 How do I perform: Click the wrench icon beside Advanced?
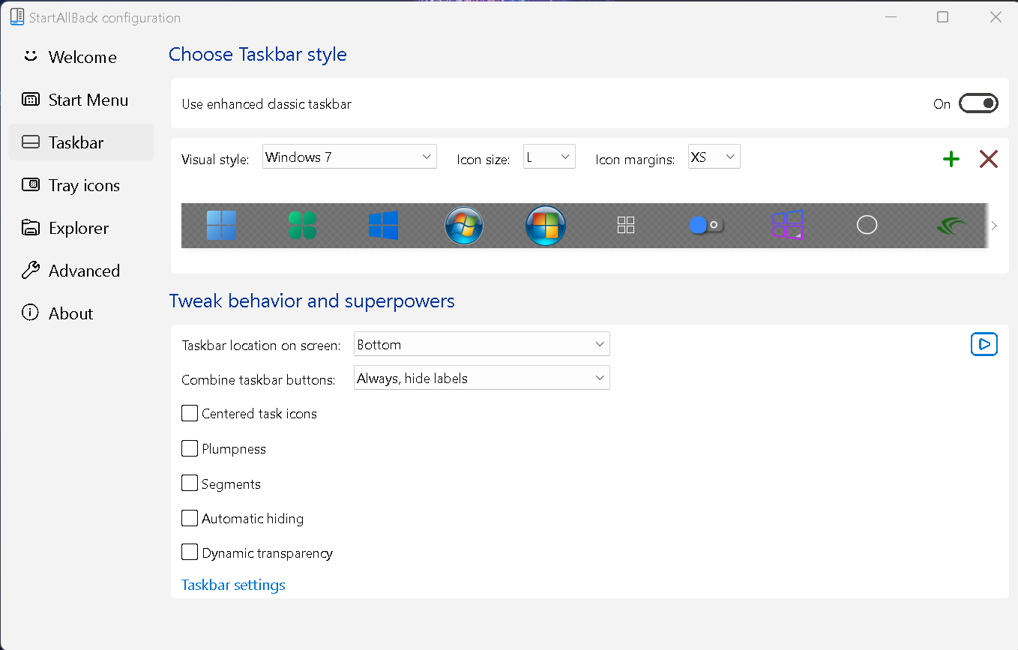click(x=31, y=271)
